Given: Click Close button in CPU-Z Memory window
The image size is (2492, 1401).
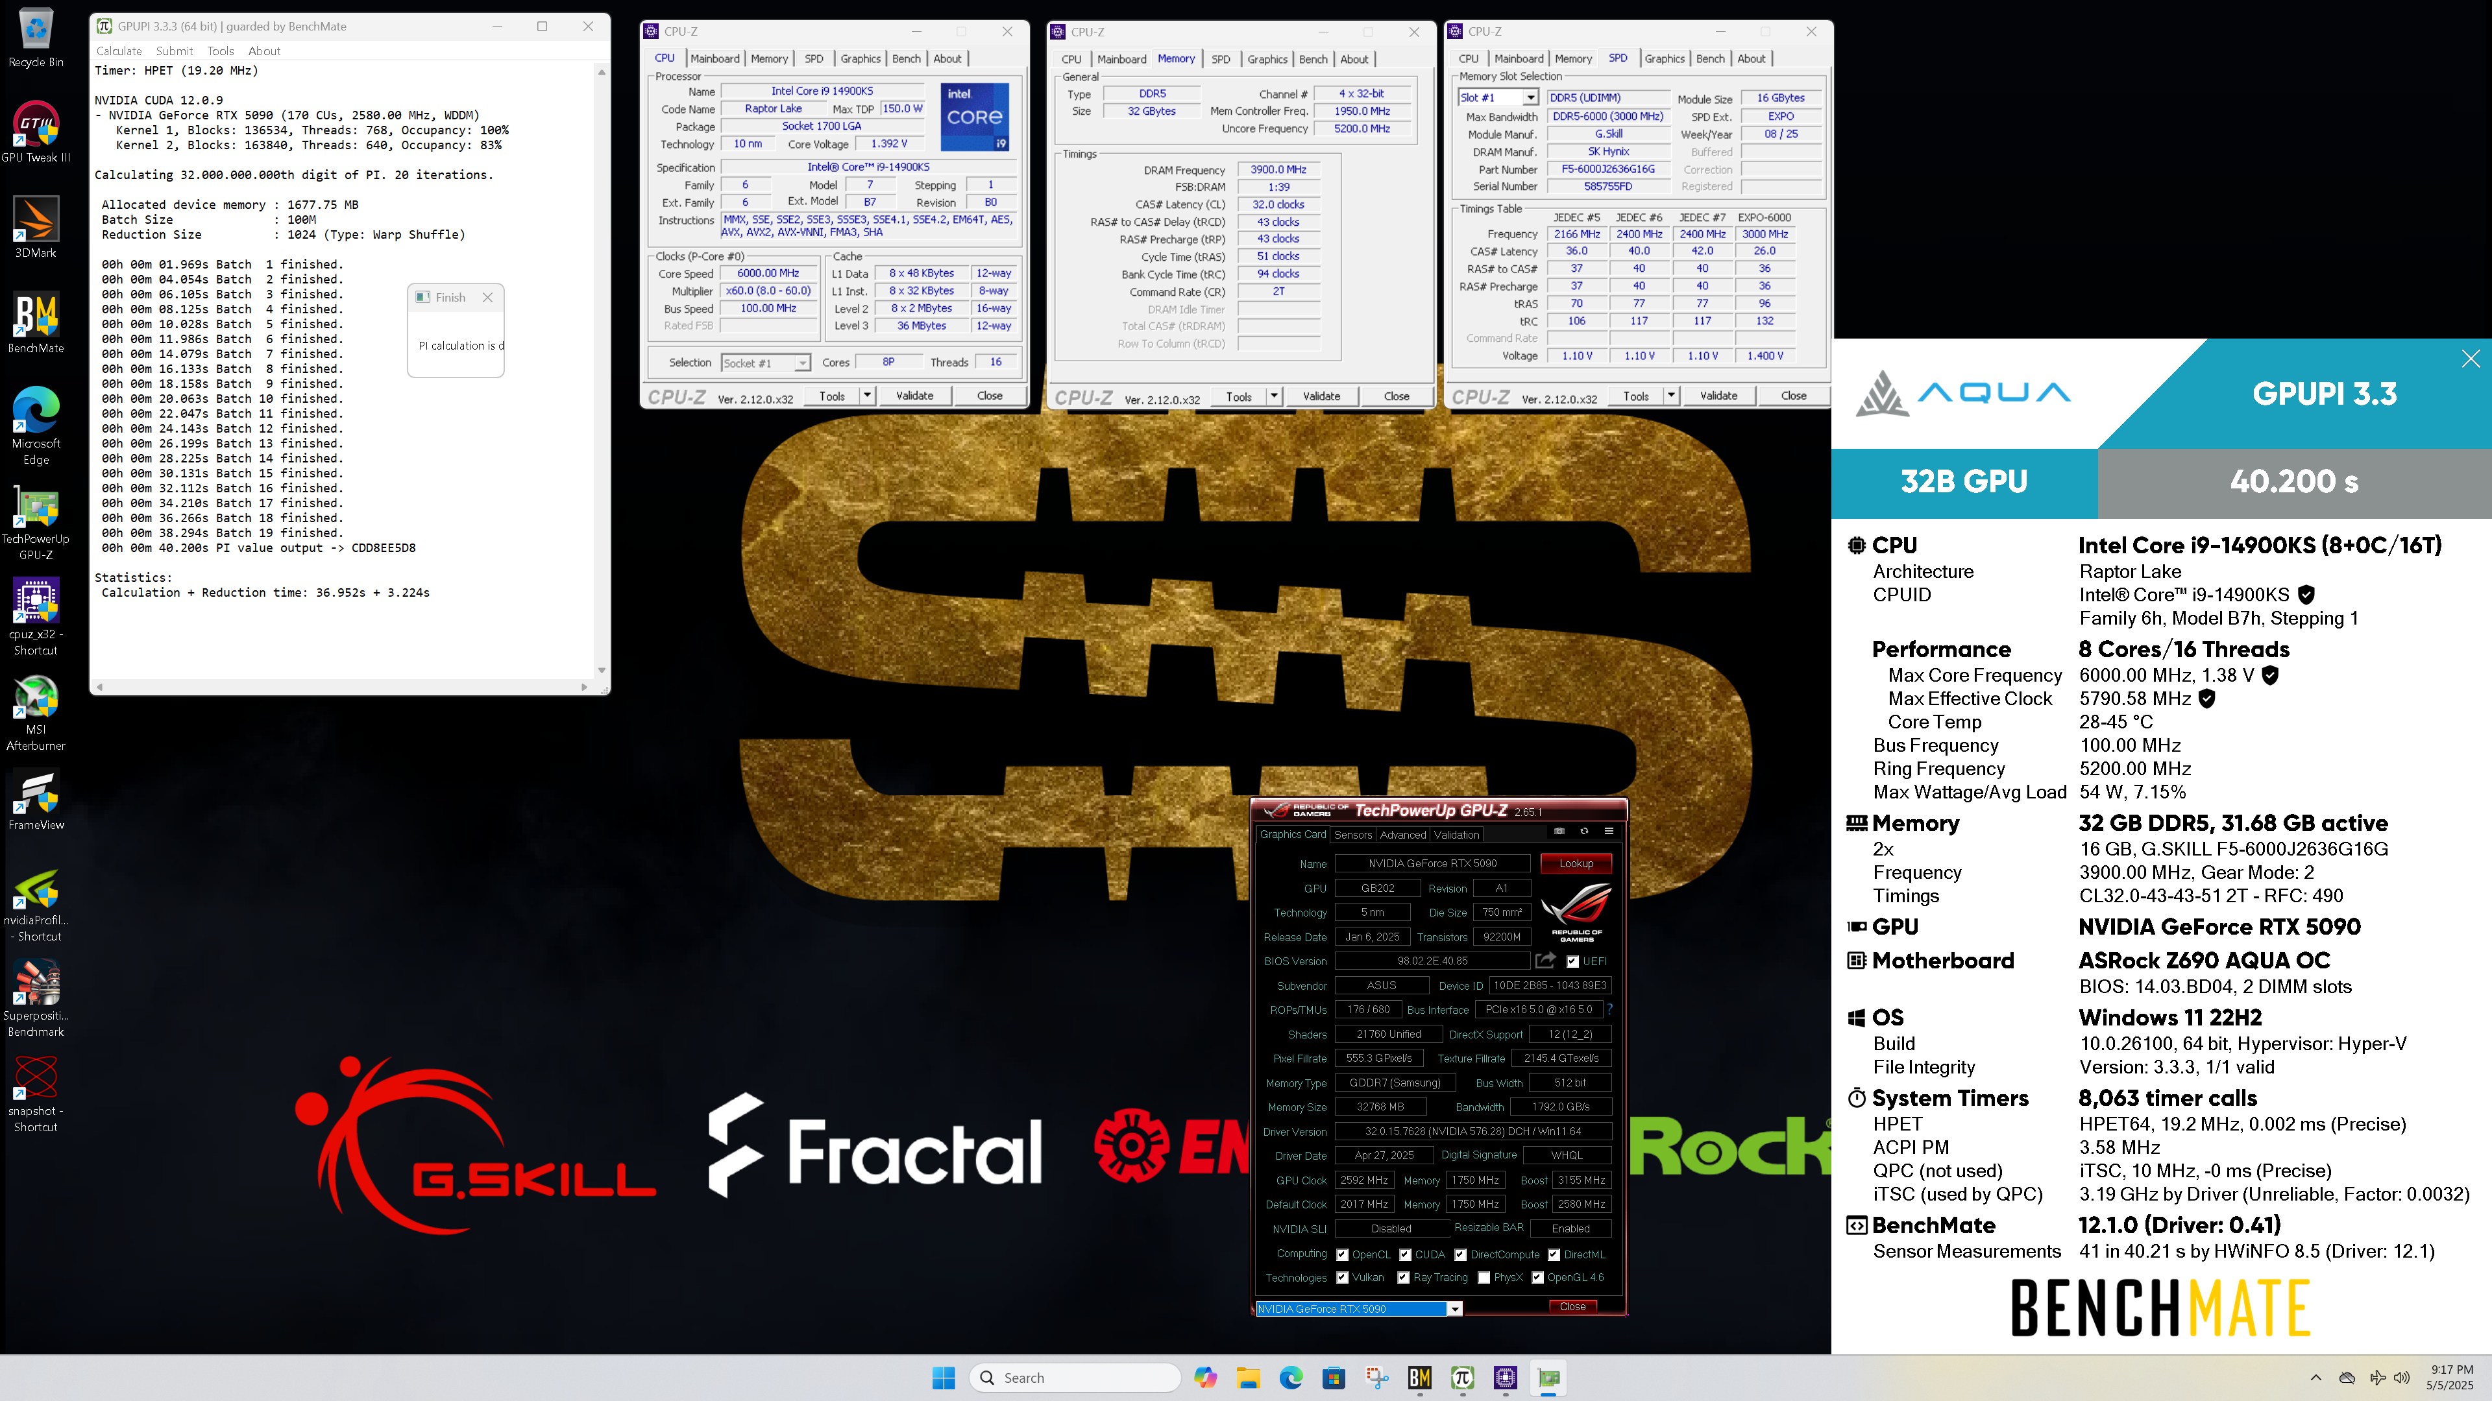Looking at the screenshot, I should point(1396,396).
